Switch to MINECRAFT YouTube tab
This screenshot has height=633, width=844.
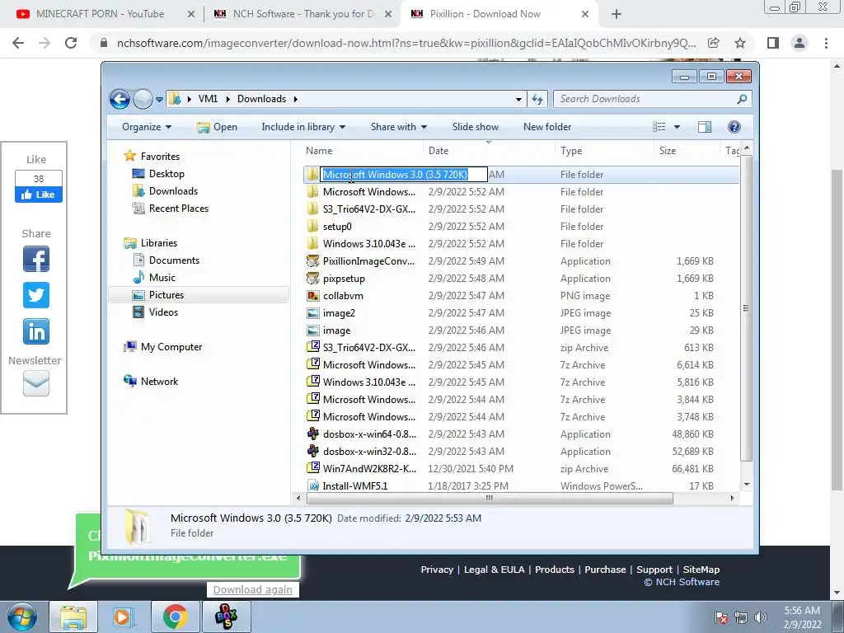100,14
